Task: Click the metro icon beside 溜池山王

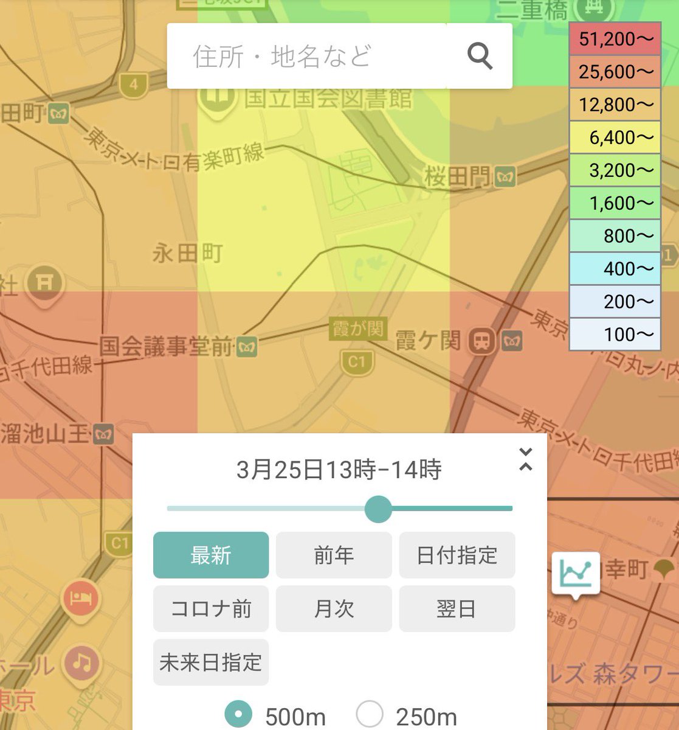Action: (x=104, y=434)
